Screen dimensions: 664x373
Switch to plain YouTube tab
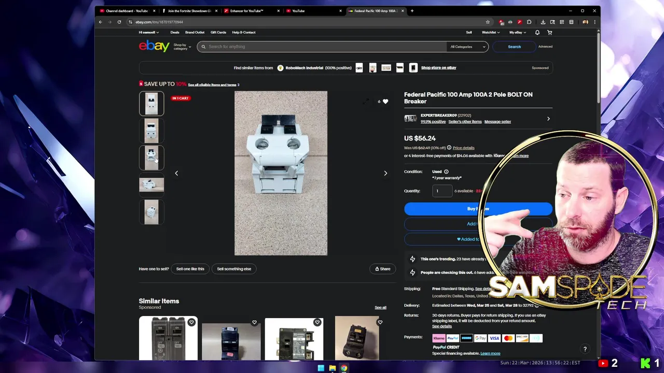tap(314, 10)
